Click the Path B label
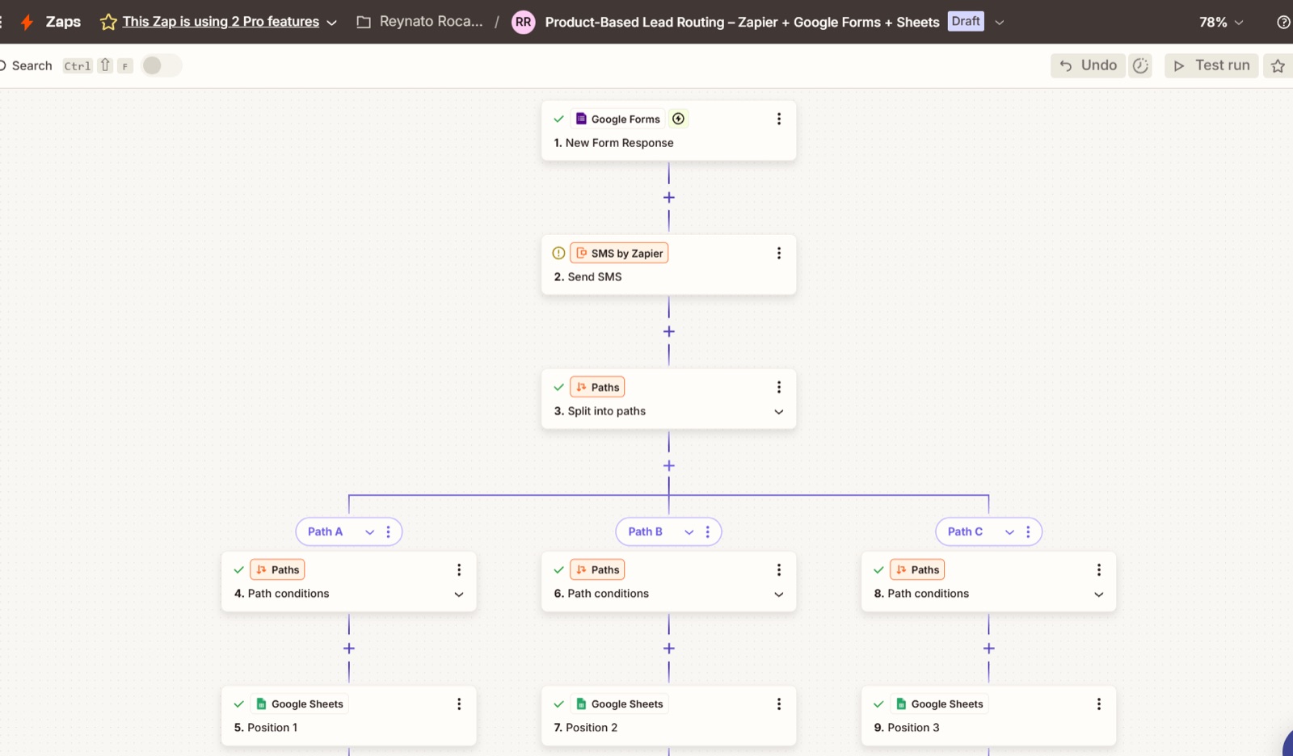 [x=645, y=531]
